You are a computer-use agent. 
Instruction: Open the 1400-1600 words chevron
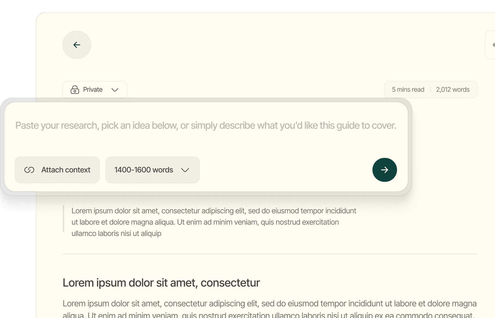(185, 170)
